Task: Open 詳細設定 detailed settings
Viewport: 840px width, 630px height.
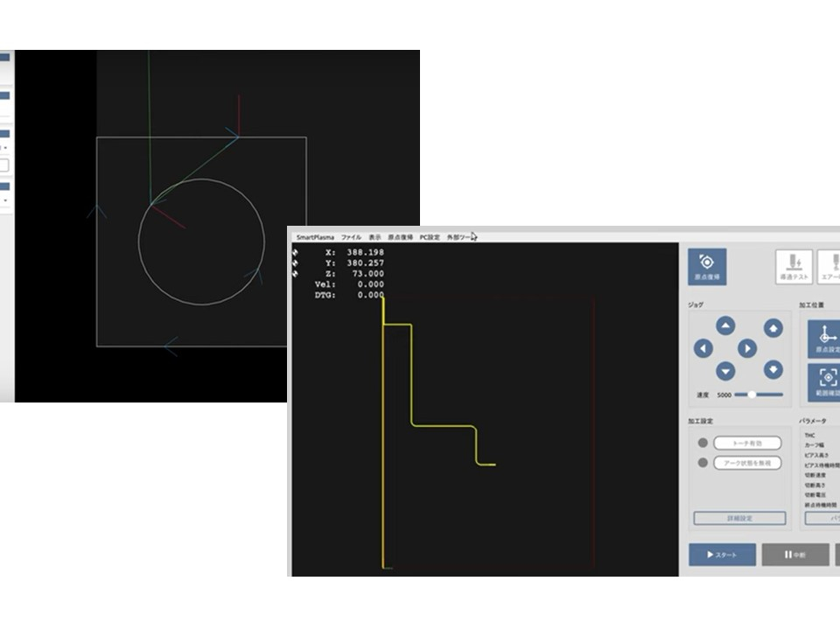Action: 739,519
